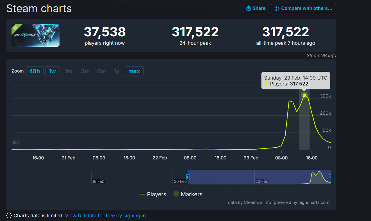Image resolution: width=371 pixels, height=221 pixels.
Task: Set chart zoom to 1w
Action: 52,71
